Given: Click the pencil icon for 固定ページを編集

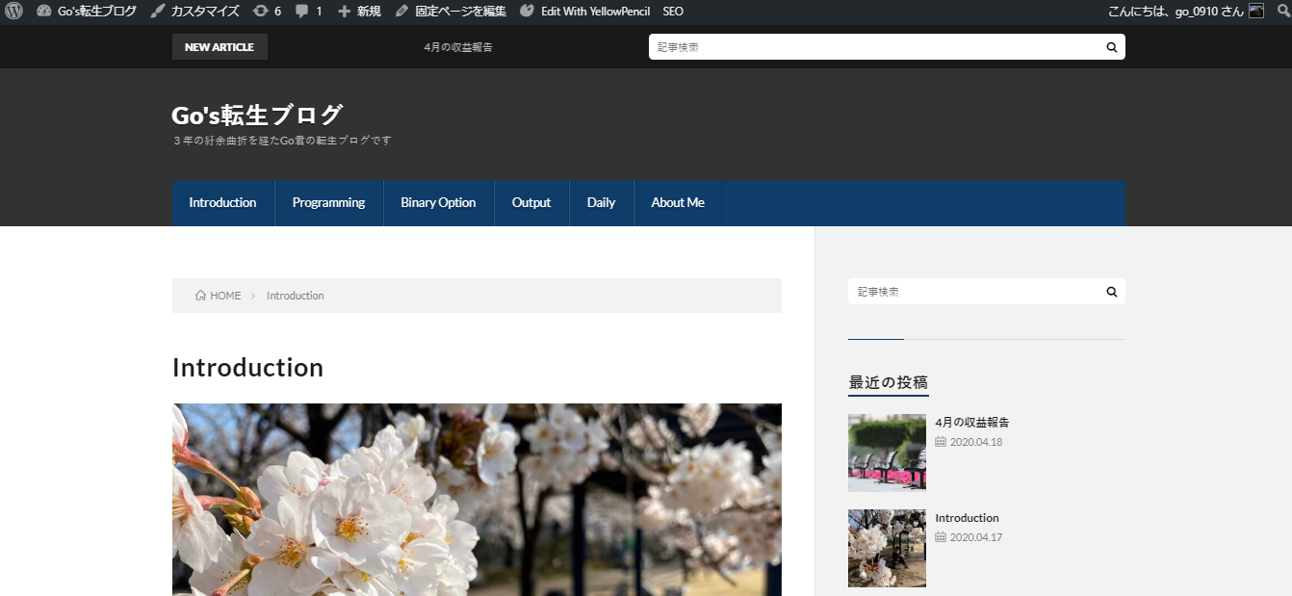Looking at the screenshot, I should click(402, 12).
